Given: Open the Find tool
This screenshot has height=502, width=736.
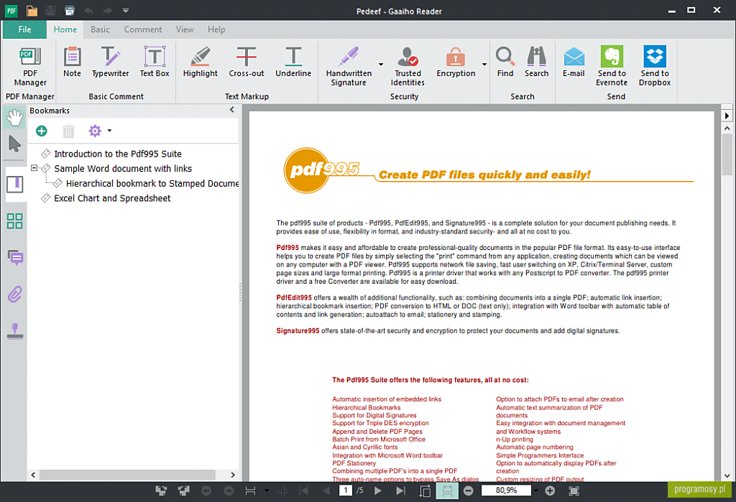Looking at the screenshot, I should (x=505, y=62).
